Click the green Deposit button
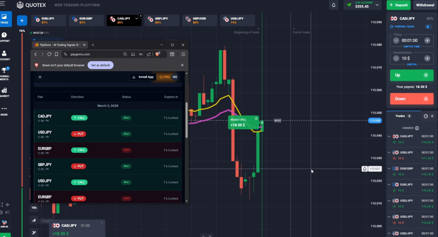The width and height of the screenshot is (438, 237). (x=399, y=5)
